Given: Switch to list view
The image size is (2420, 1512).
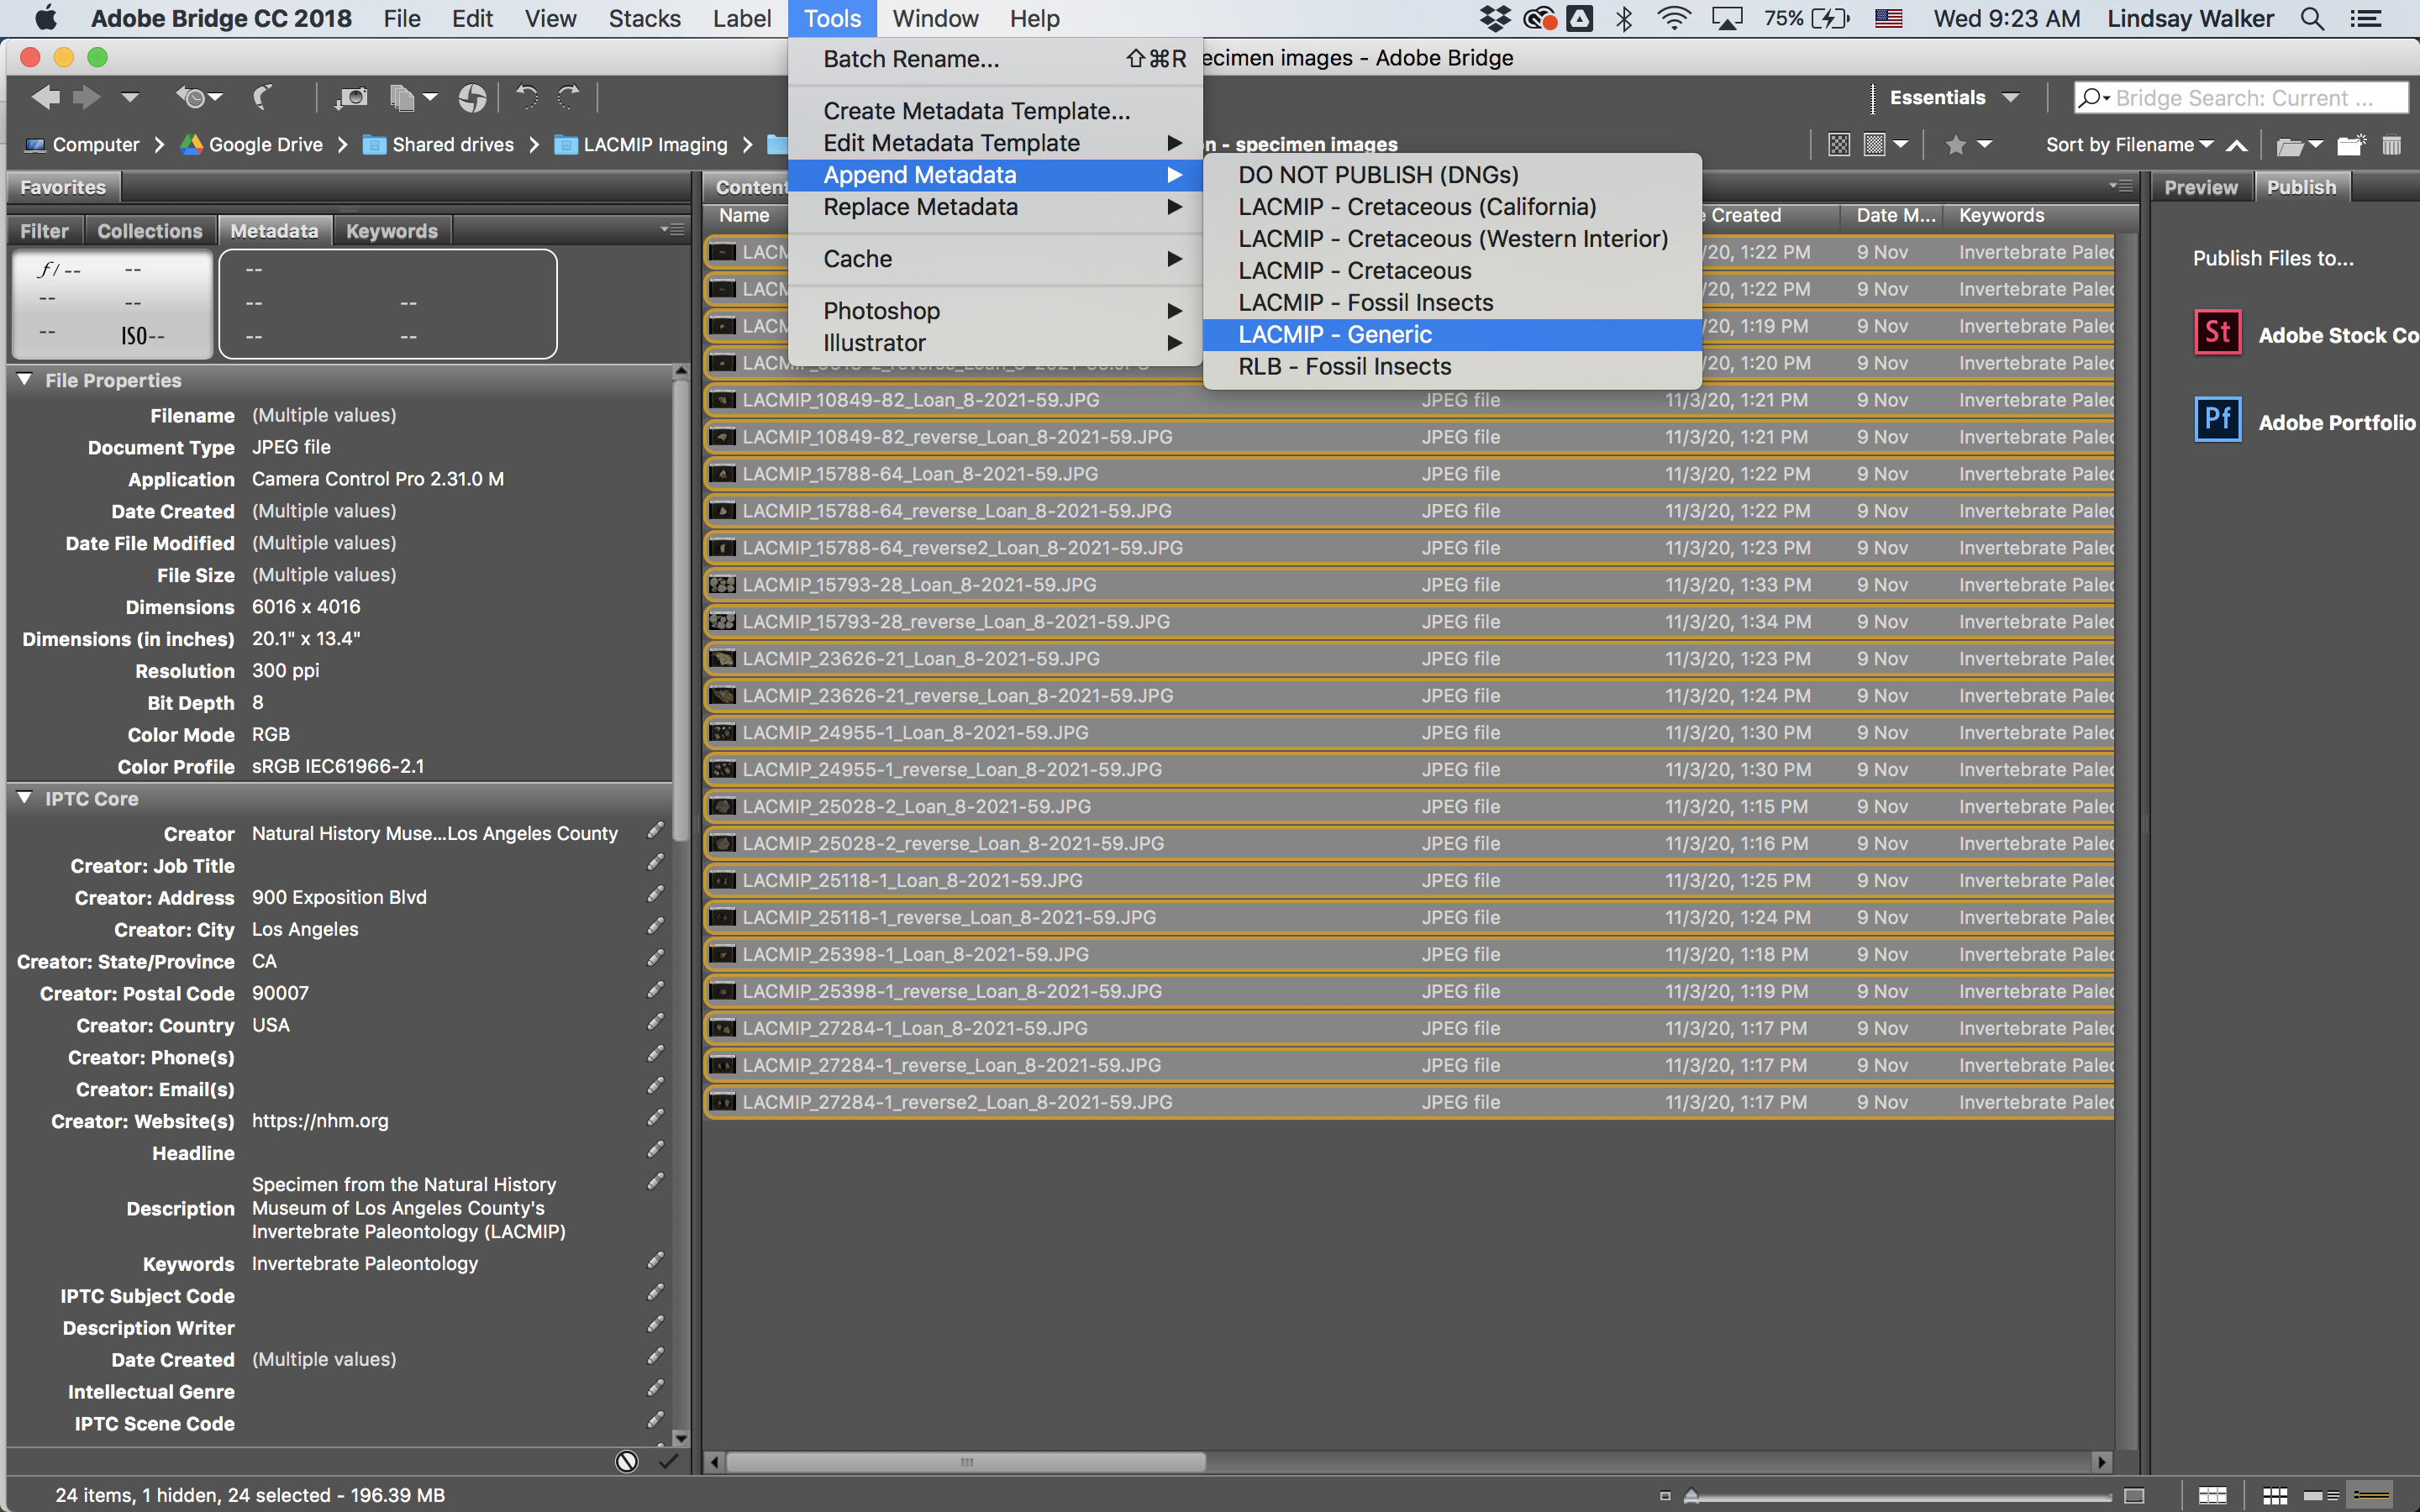Looking at the screenshot, I should point(2370,1496).
